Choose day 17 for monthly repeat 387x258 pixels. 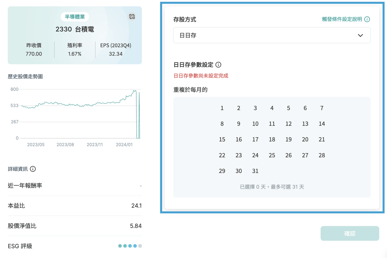255,140
